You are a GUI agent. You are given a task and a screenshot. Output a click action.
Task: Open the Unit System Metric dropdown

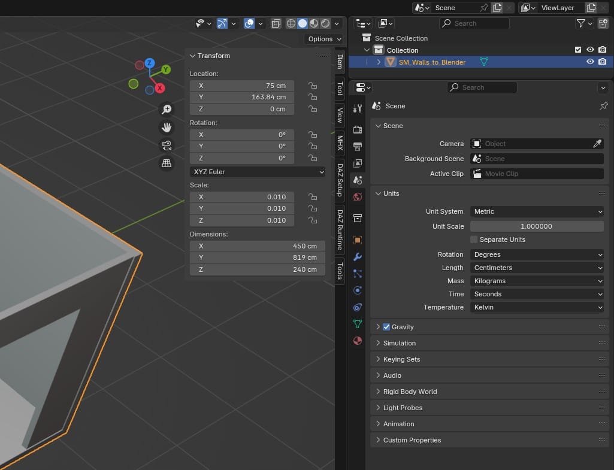(537, 211)
